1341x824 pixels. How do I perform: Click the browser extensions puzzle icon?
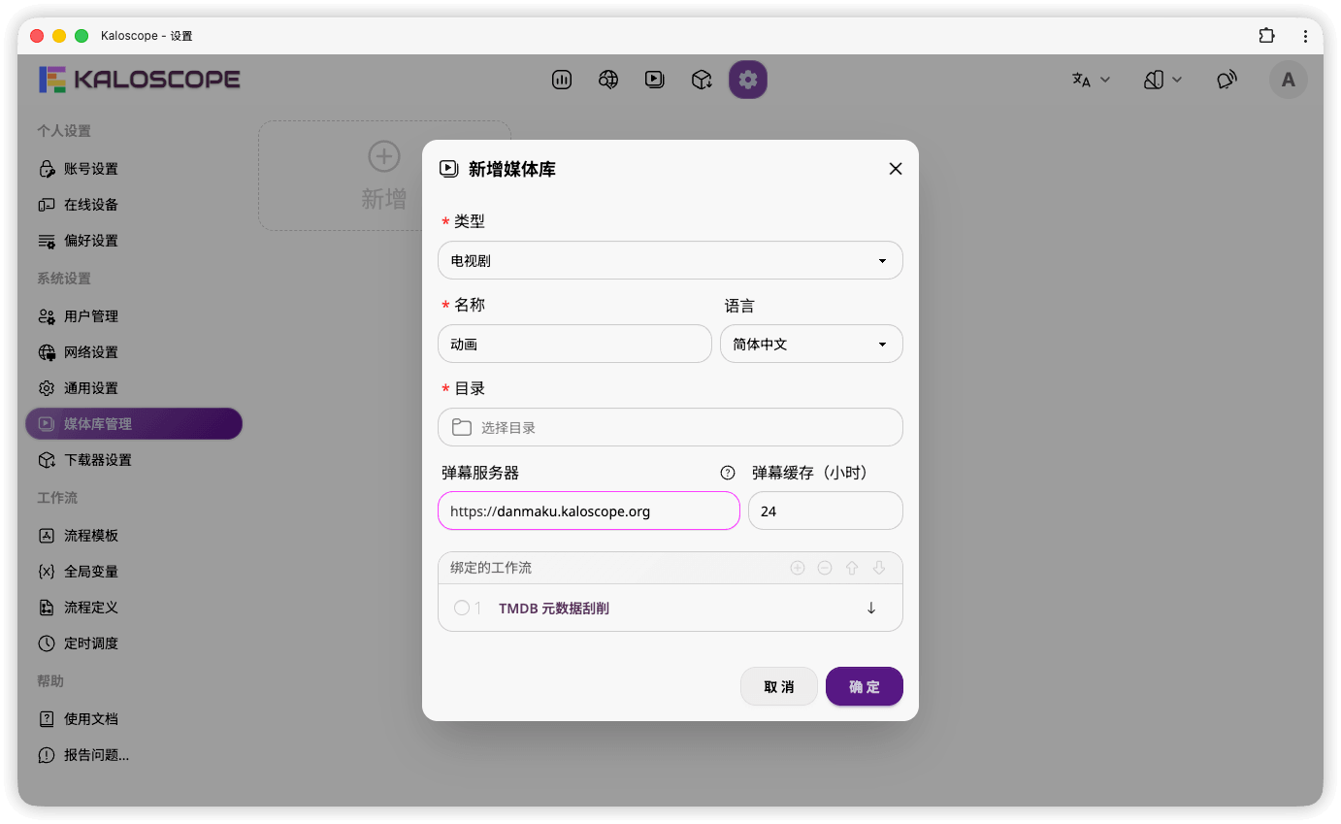[1266, 36]
